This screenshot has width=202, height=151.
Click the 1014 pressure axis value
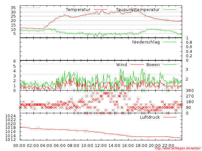(x=10, y=136)
